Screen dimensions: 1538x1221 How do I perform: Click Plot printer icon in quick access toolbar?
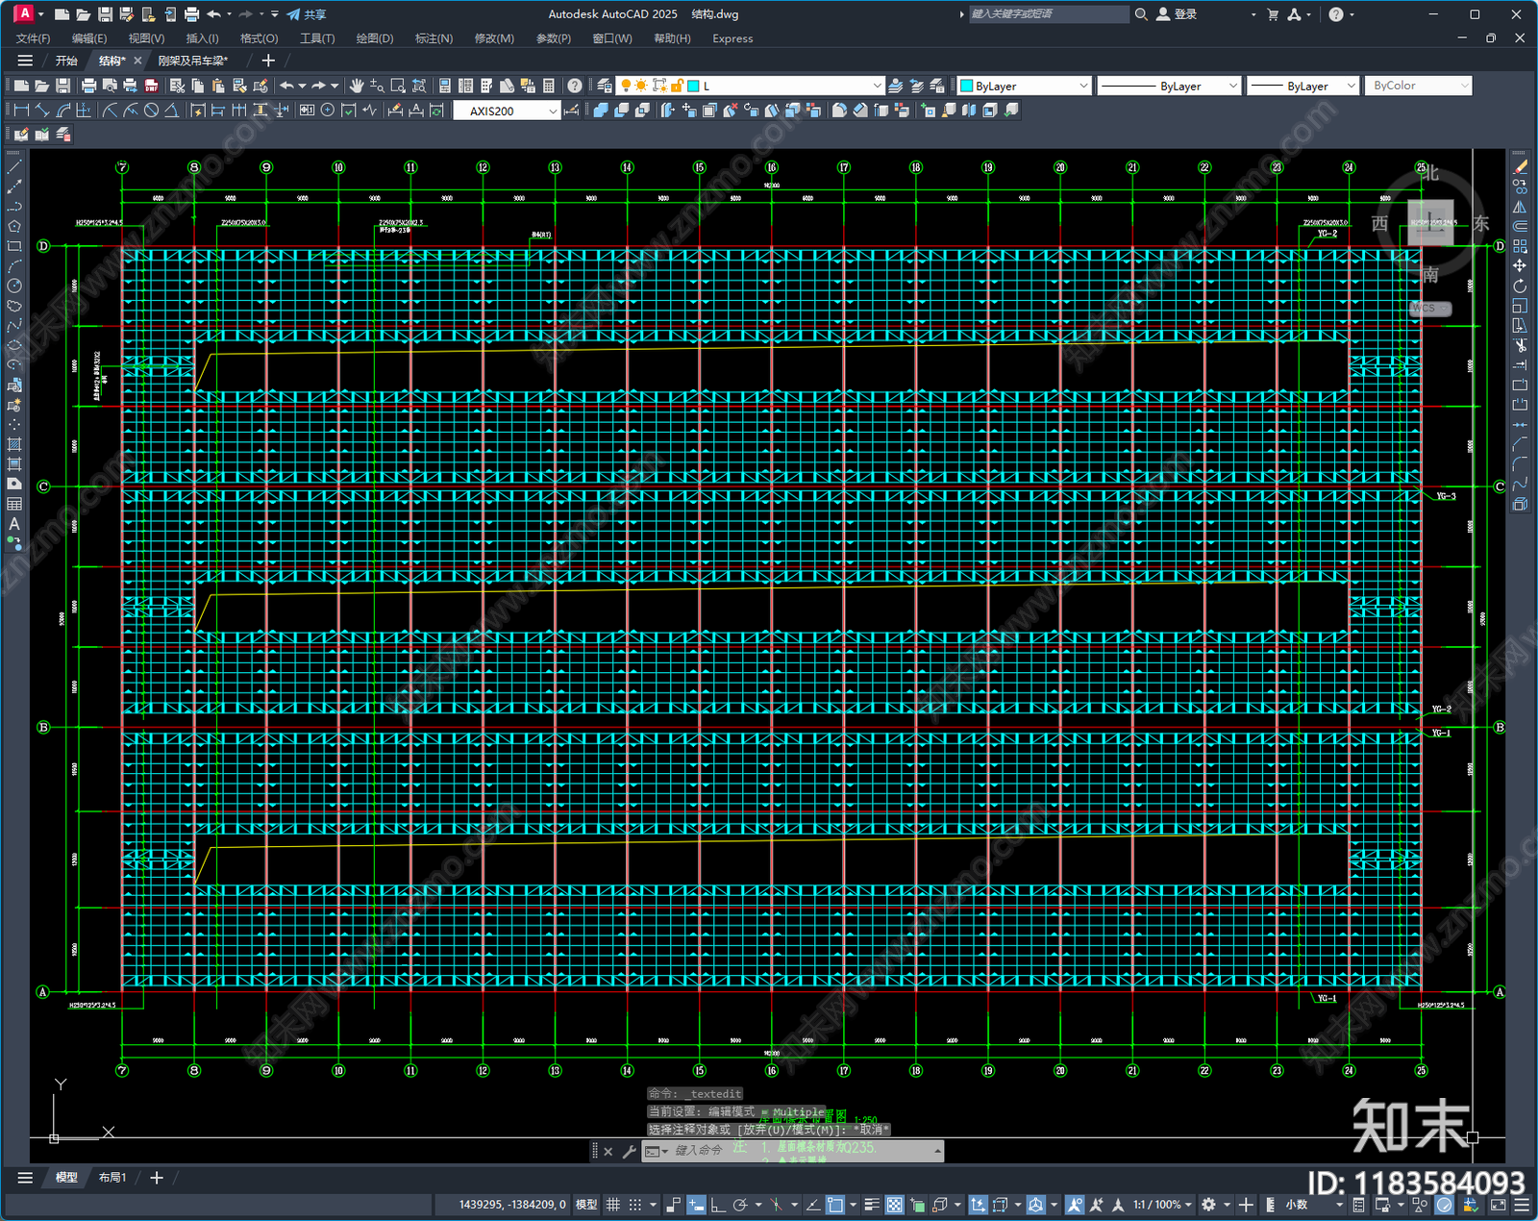191,14
